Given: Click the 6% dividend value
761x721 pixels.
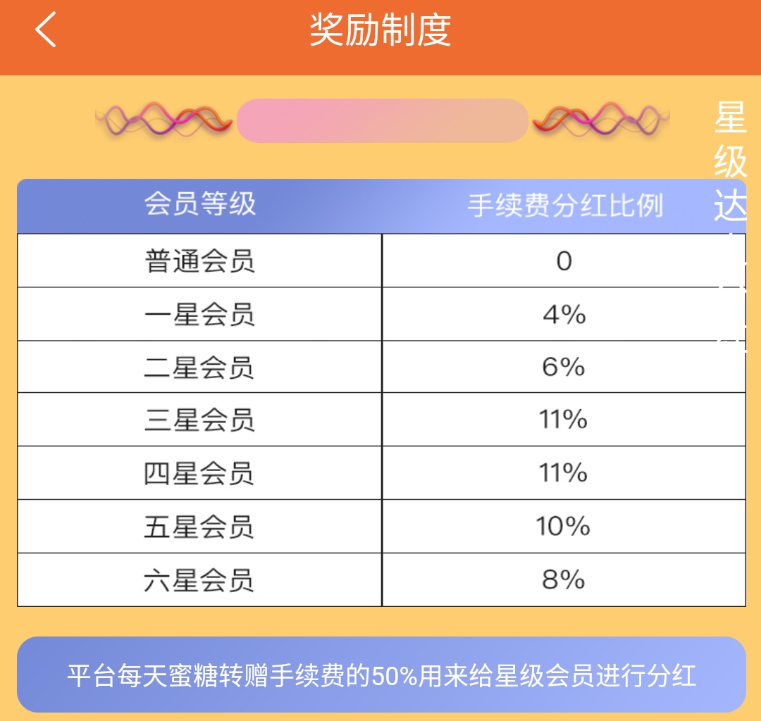Looking at the screenshot, I should pos(564,367).
